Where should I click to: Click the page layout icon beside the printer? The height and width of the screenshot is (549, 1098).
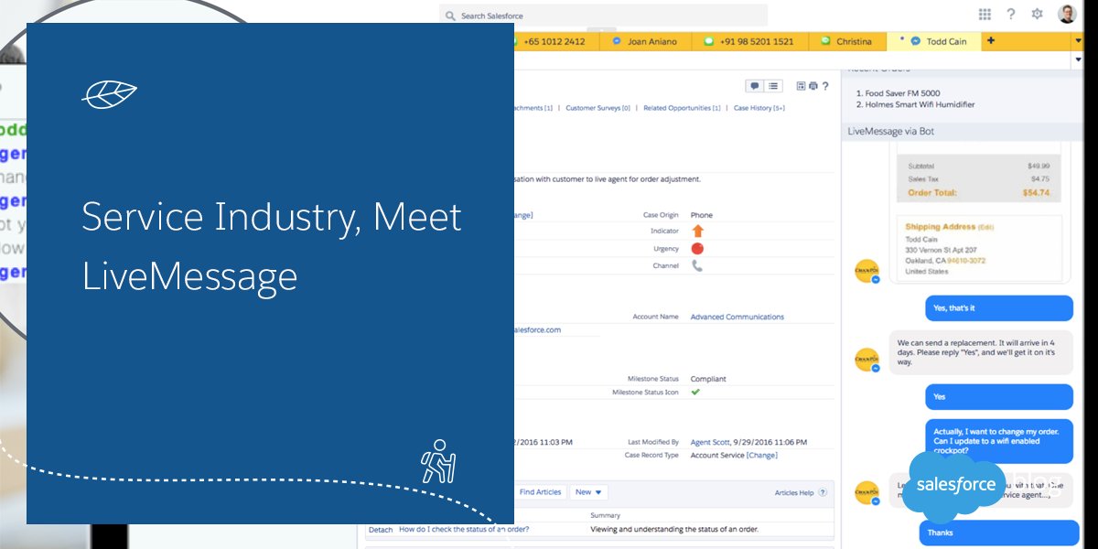click(x=801, y=86)
